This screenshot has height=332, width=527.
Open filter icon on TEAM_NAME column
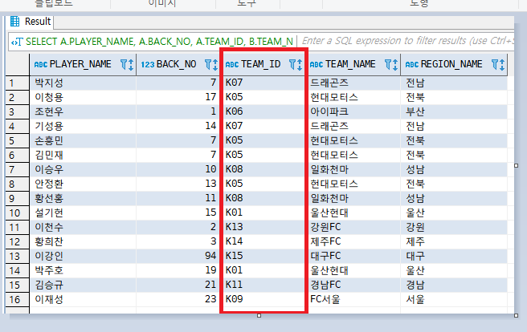tap(388, 64)
